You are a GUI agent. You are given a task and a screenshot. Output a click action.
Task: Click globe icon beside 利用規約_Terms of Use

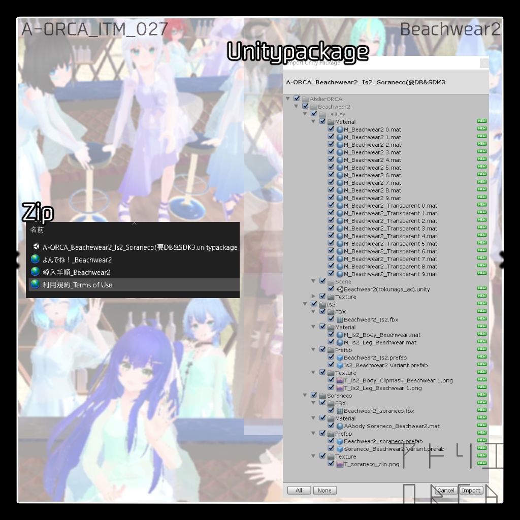click(x=35, y=284)
